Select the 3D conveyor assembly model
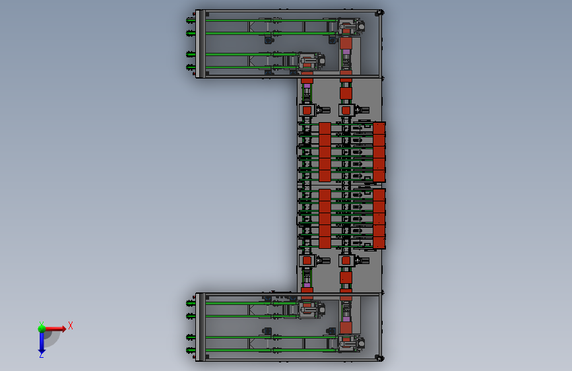Viewport: 572px width, 371px height. (x=286, y=185)
